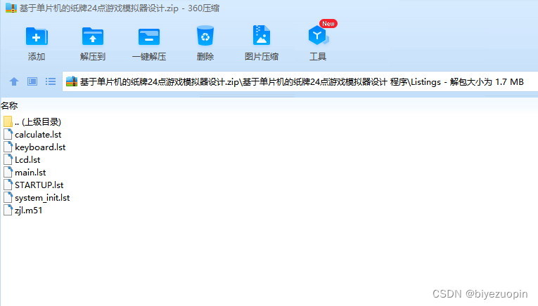Select the file system_init.lst

pyautogui.click(x=42, y=198)
